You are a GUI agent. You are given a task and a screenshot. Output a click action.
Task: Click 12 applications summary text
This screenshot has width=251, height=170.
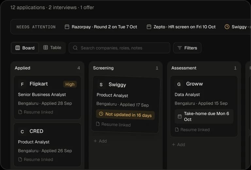tap(27, 8)
